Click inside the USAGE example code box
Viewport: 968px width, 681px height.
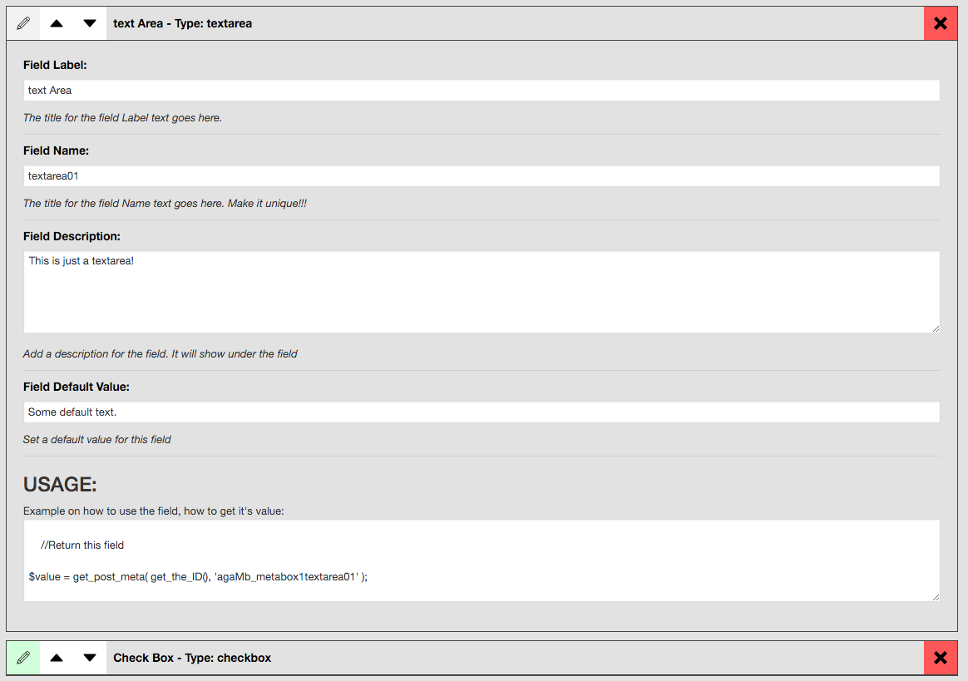(482, 560)
